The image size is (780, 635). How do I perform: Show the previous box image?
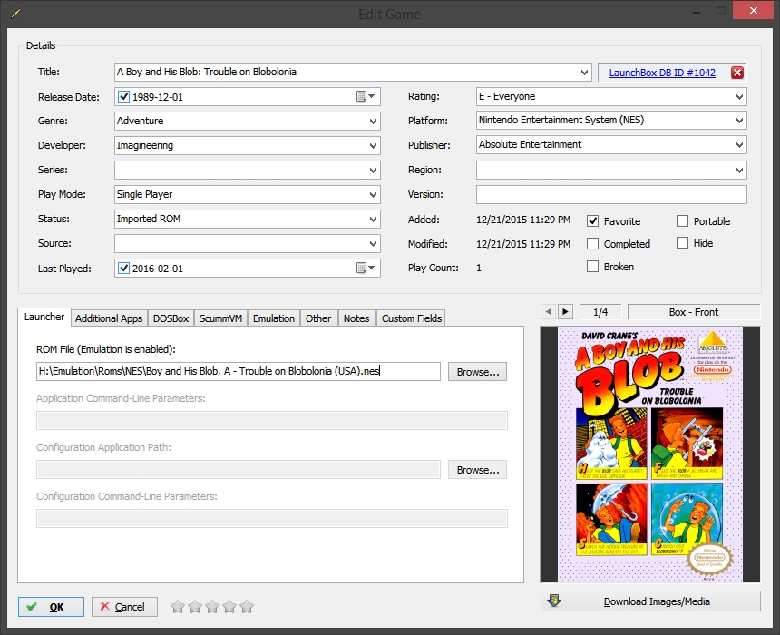(548, 312)
